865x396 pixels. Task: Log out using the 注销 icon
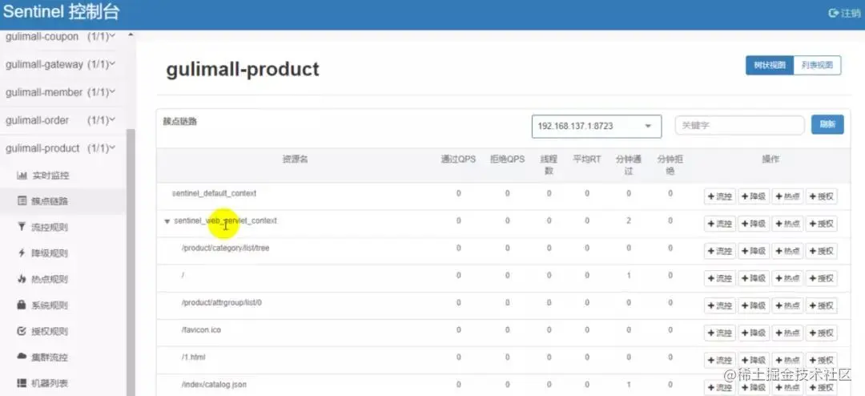(x=834, y=14)
